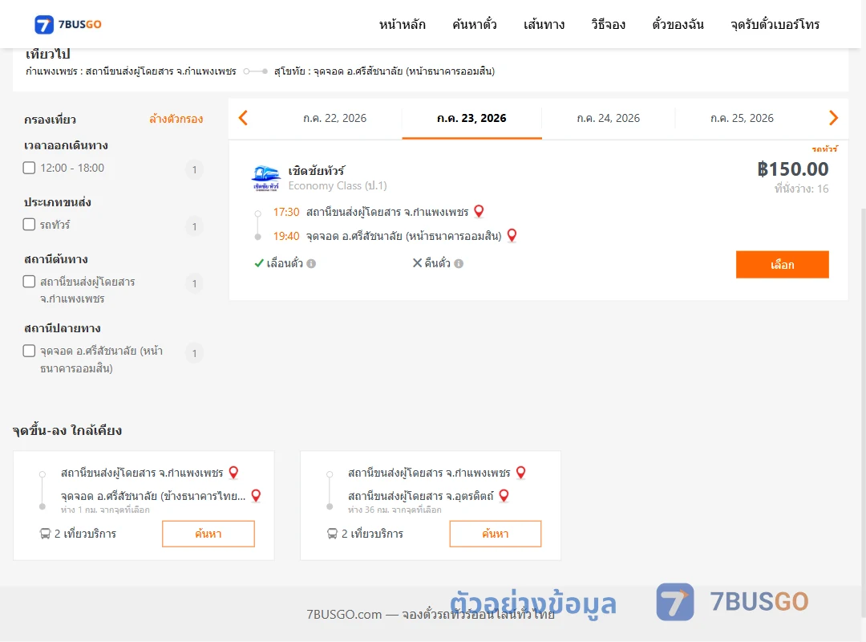Click origin pin in first nearby card

click(x=233, y=472)
